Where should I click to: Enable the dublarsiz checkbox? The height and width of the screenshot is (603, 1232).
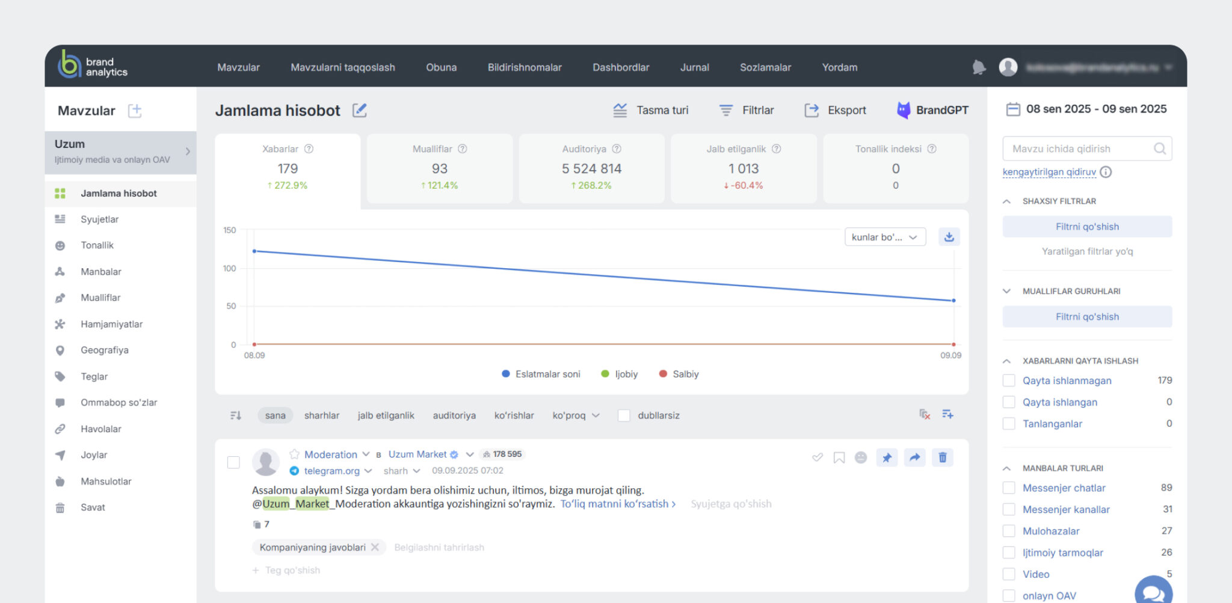pyautogui.click(x=624, y=415)
